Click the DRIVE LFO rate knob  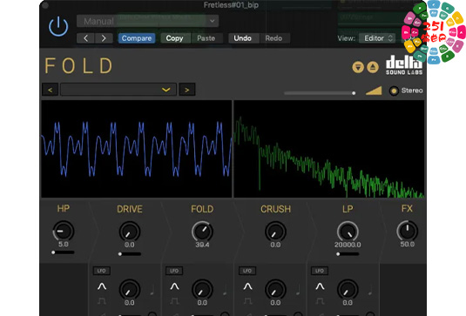[x=130, y=290]
